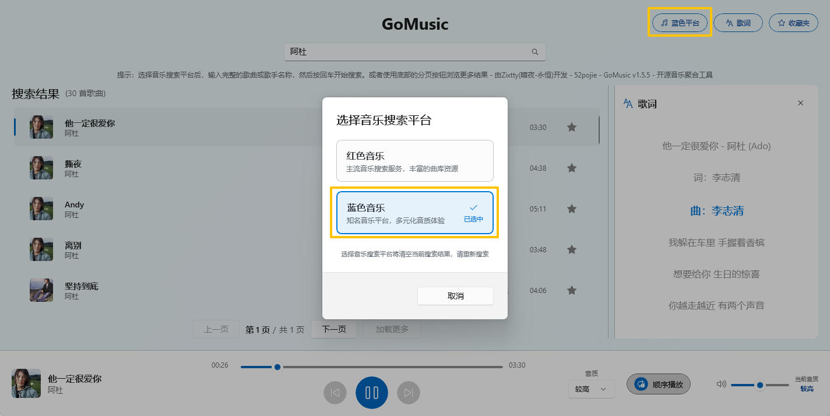Close the 歌词 lyrics panel
Image resolution: width=830 pixels, height=416 pixels.
point(800,103)
